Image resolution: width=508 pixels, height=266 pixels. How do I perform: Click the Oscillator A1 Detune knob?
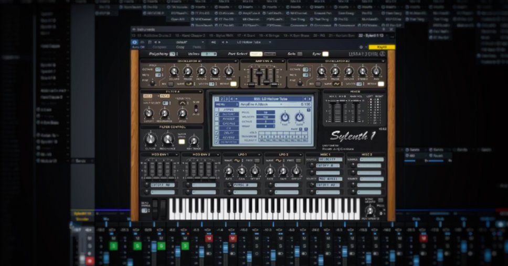[201, 71]
